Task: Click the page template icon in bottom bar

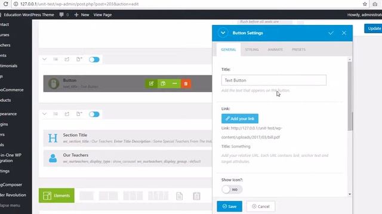Action: 179,196
